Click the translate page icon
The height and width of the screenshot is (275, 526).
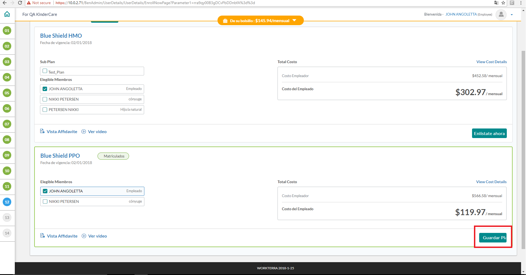click(x=496, y=3)
